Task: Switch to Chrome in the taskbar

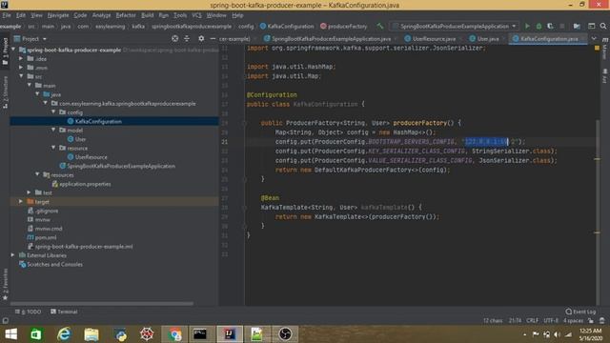Action: click(x=174, y=334)
